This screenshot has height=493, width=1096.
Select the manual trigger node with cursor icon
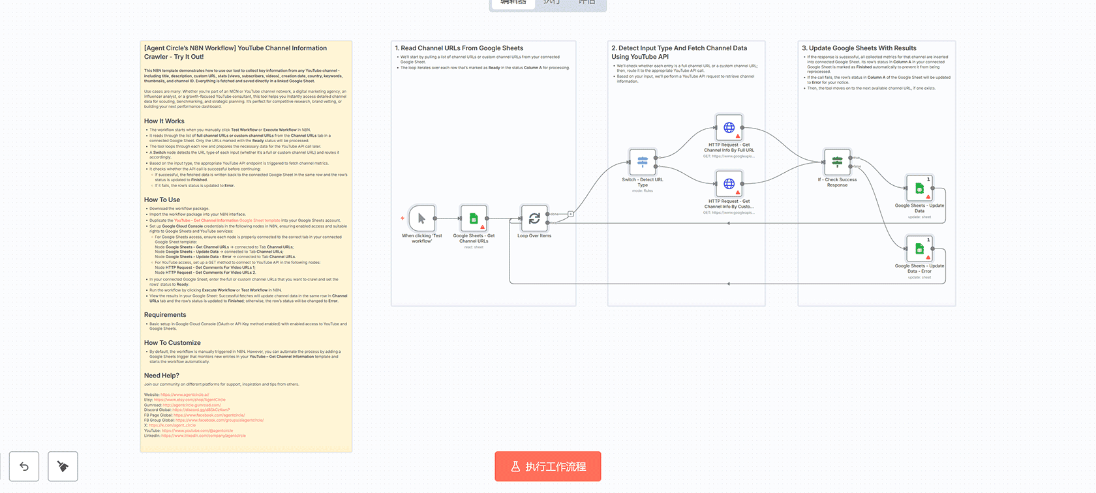pos(421,218)
